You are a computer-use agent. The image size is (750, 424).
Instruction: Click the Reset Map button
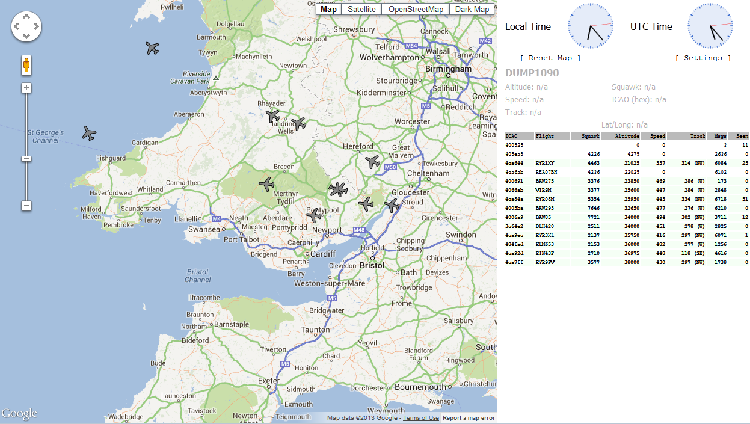point(550,58)
